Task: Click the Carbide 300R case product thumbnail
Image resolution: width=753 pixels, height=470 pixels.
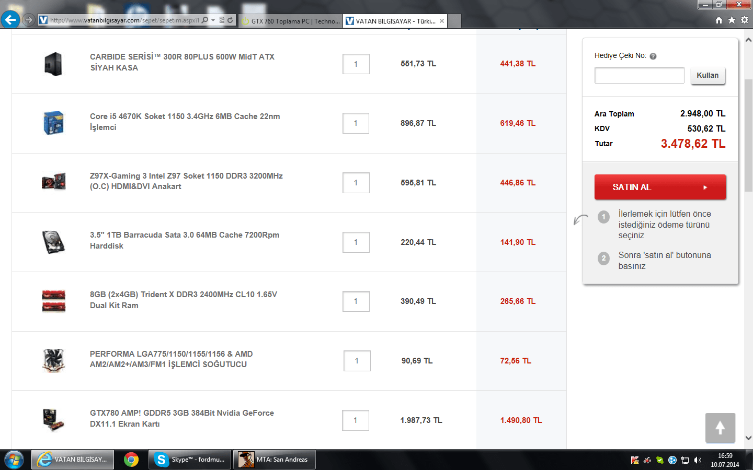Action: click(x=53, y=64)
